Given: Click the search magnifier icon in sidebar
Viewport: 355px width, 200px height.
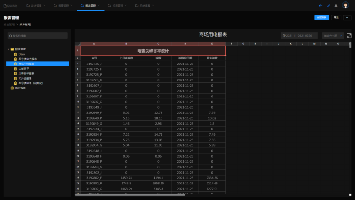Looking at the screenshot, I should (x=10, y=36).
